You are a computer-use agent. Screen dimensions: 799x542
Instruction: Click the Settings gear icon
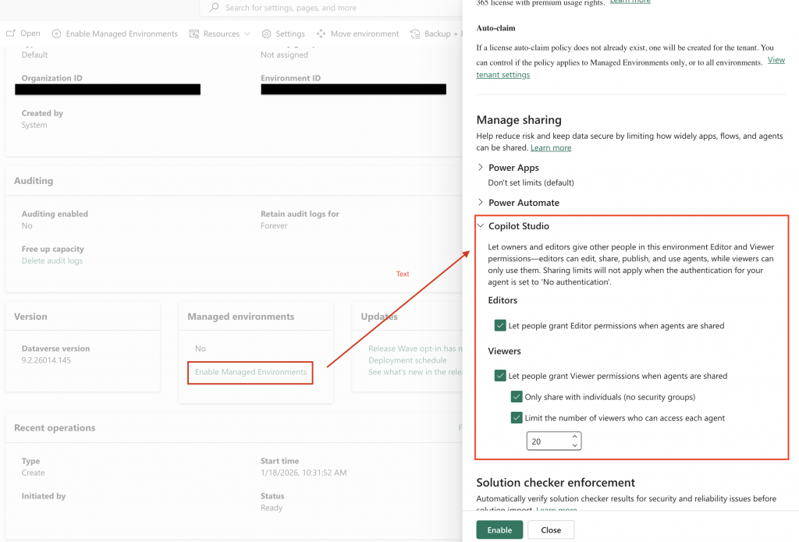tap(267, 34)
